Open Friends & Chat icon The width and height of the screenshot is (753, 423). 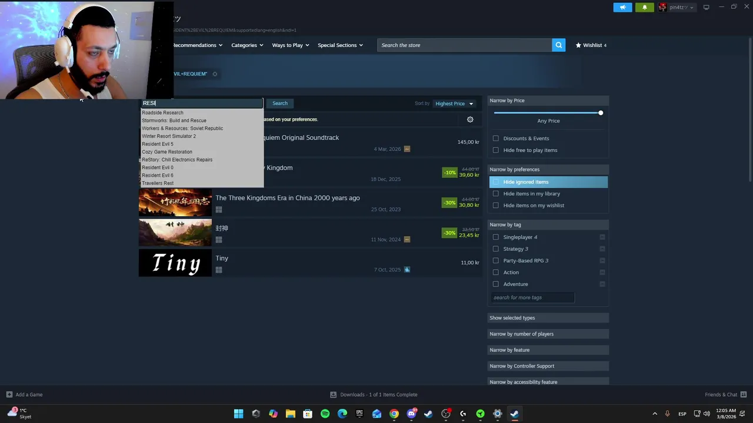[744, 395]
